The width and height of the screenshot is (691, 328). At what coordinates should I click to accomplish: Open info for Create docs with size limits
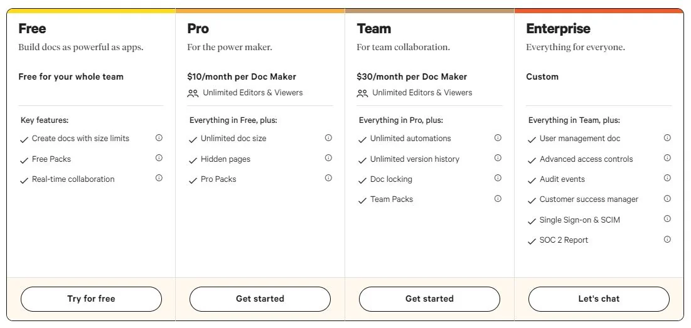coord(159,138)
